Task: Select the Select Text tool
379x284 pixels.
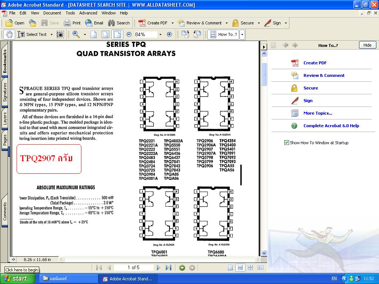Action: point(32,34)
